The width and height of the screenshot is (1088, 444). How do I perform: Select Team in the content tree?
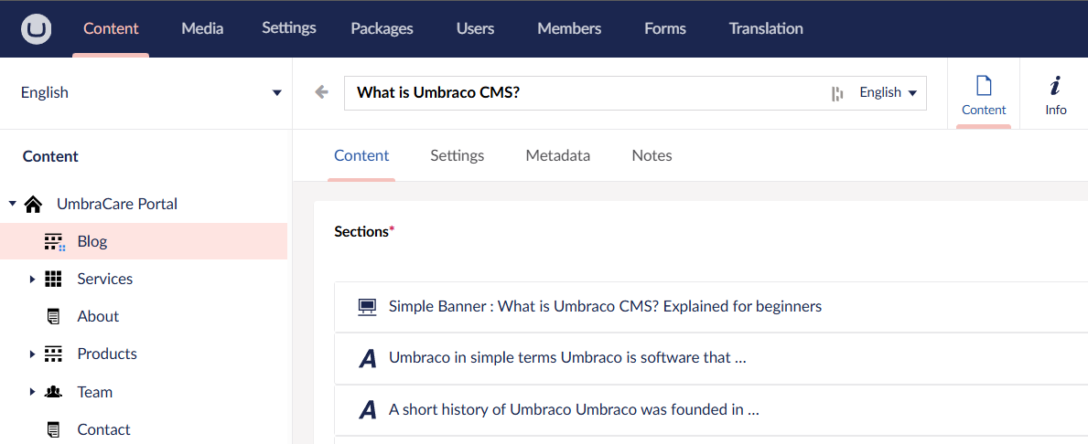click(x=95, y=392)
